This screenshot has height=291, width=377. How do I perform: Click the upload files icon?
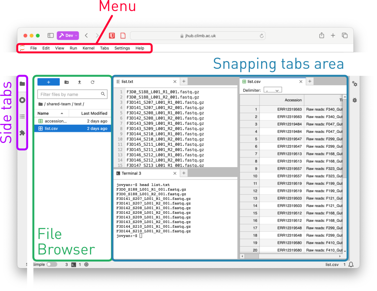point(79,82)
